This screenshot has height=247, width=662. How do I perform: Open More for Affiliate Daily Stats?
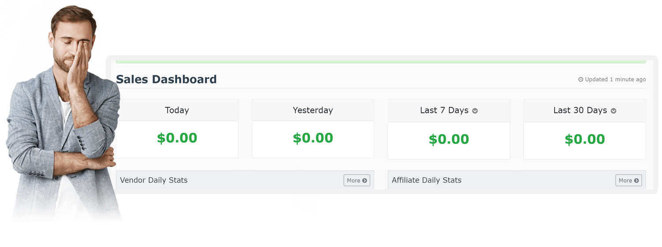(628, 180)
